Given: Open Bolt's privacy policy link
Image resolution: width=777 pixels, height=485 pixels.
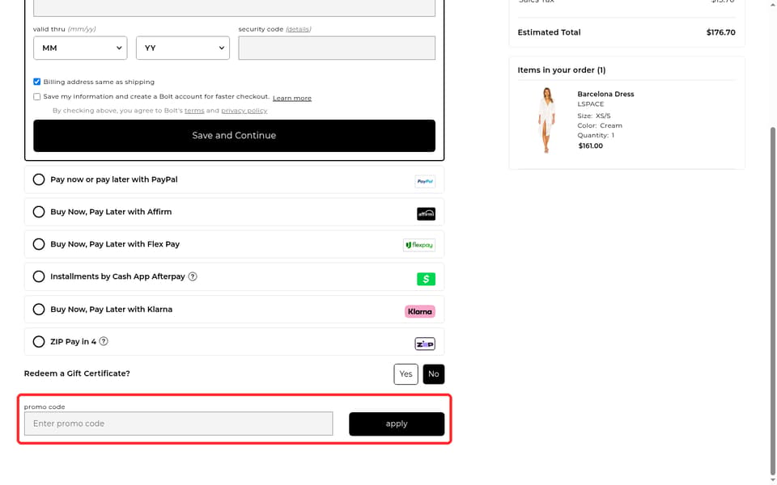Looking at the screenshot, I should pyautogui.click(x=244, y=111).
